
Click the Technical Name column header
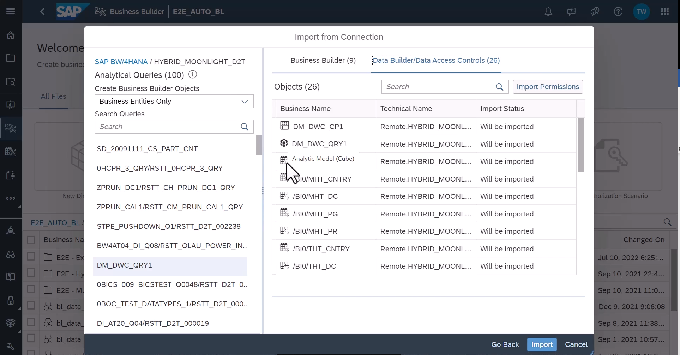click(x=426, y=109)
